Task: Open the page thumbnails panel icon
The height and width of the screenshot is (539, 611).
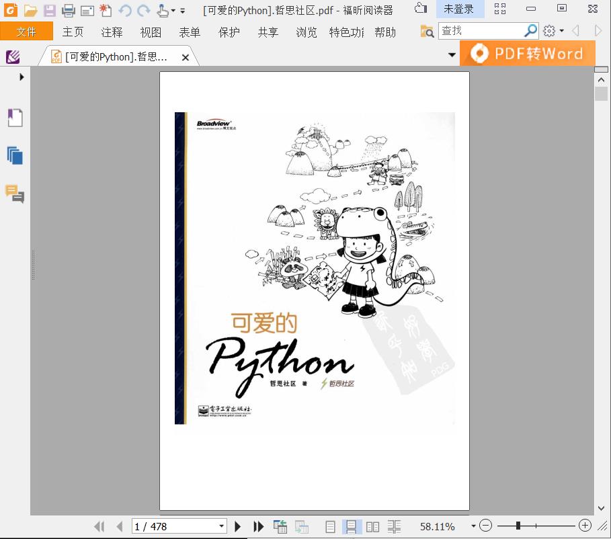Action: tap(15, 156)
